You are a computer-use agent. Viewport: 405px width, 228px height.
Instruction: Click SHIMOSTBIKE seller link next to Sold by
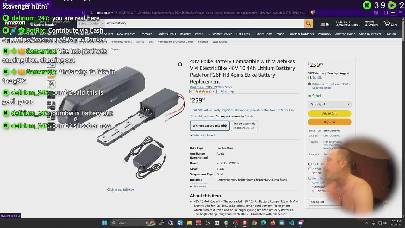pyautogui.click(x=331, y=136)
